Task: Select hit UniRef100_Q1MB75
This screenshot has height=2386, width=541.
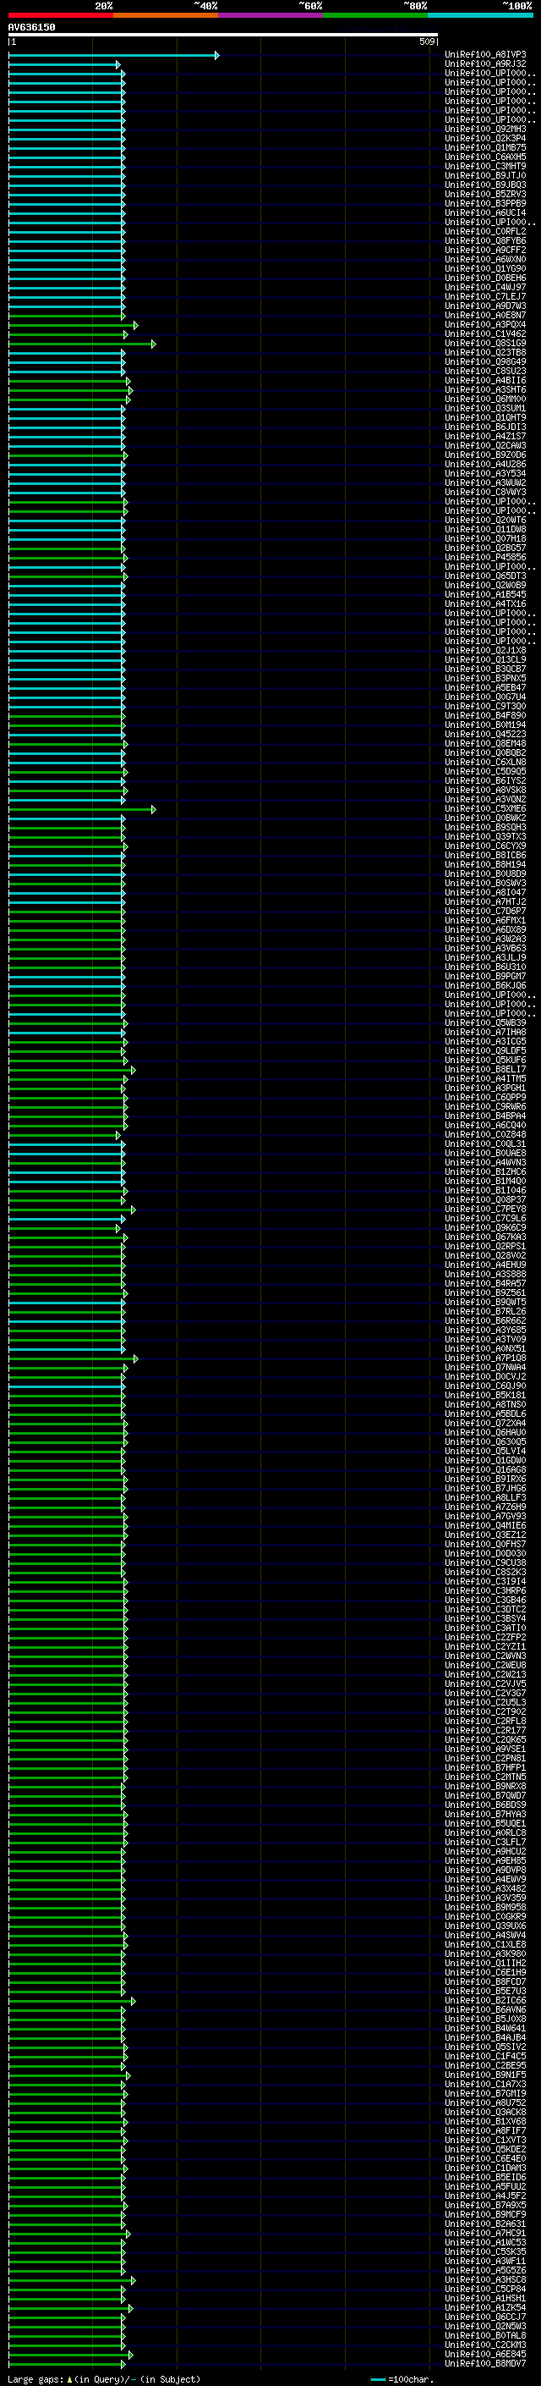Action: point(485,147)
